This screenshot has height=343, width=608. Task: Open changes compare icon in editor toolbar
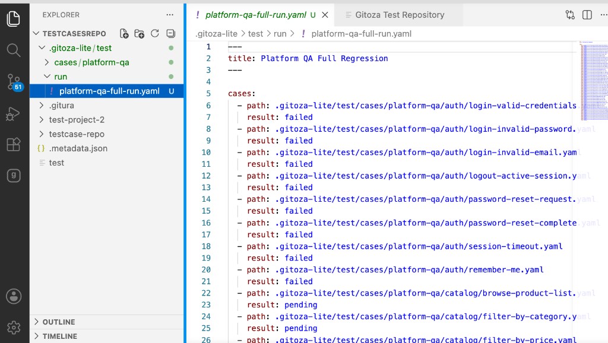[x=570, y=15]
